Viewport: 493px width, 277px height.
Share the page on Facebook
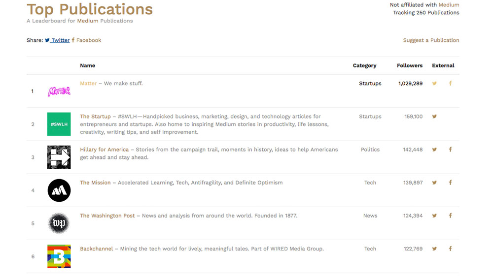point(87,40)
